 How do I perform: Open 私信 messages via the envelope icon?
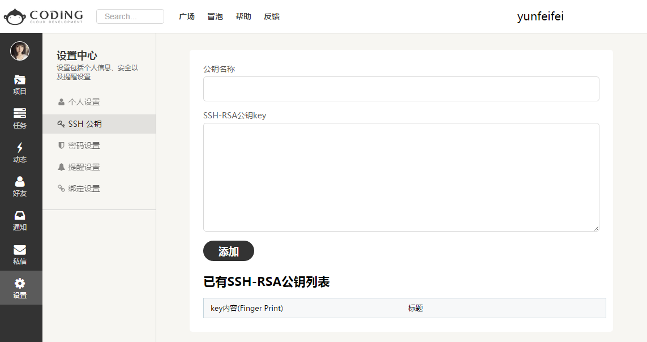click(x=20, y=254)
